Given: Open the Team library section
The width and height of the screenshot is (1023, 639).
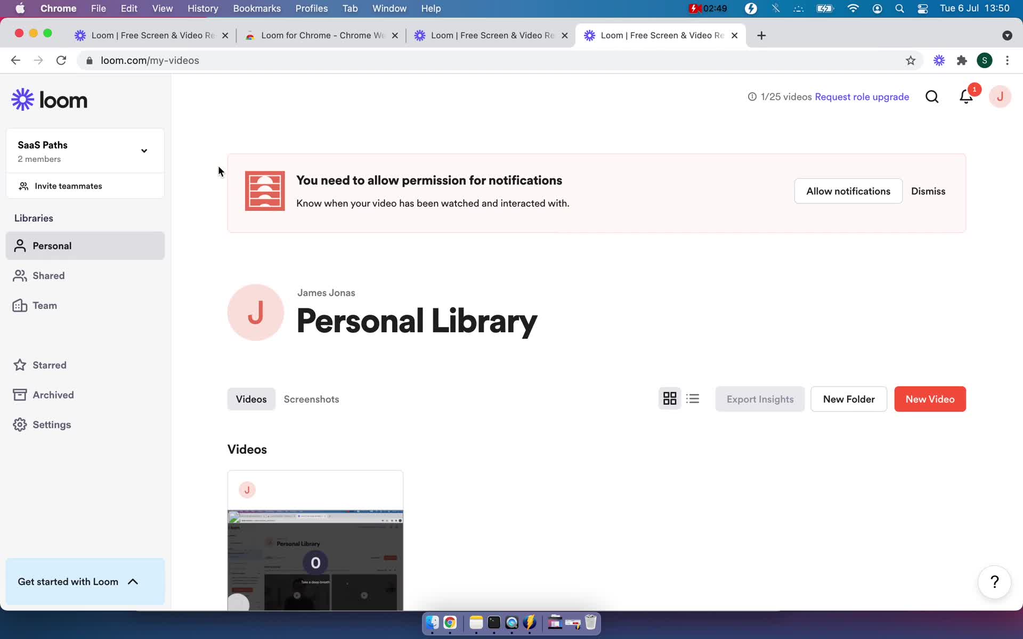Looking at the screenshot, I should point(44,305).
